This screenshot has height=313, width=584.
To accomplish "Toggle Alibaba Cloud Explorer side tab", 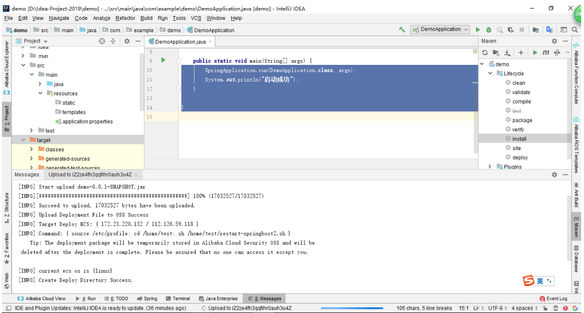I will click(x=7, y=68).
